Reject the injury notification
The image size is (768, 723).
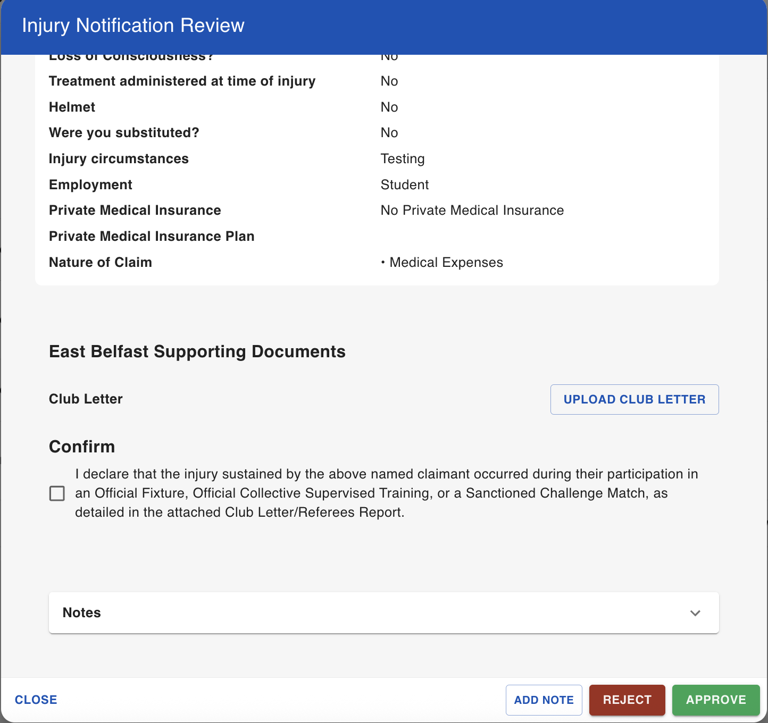pos(627,700)
